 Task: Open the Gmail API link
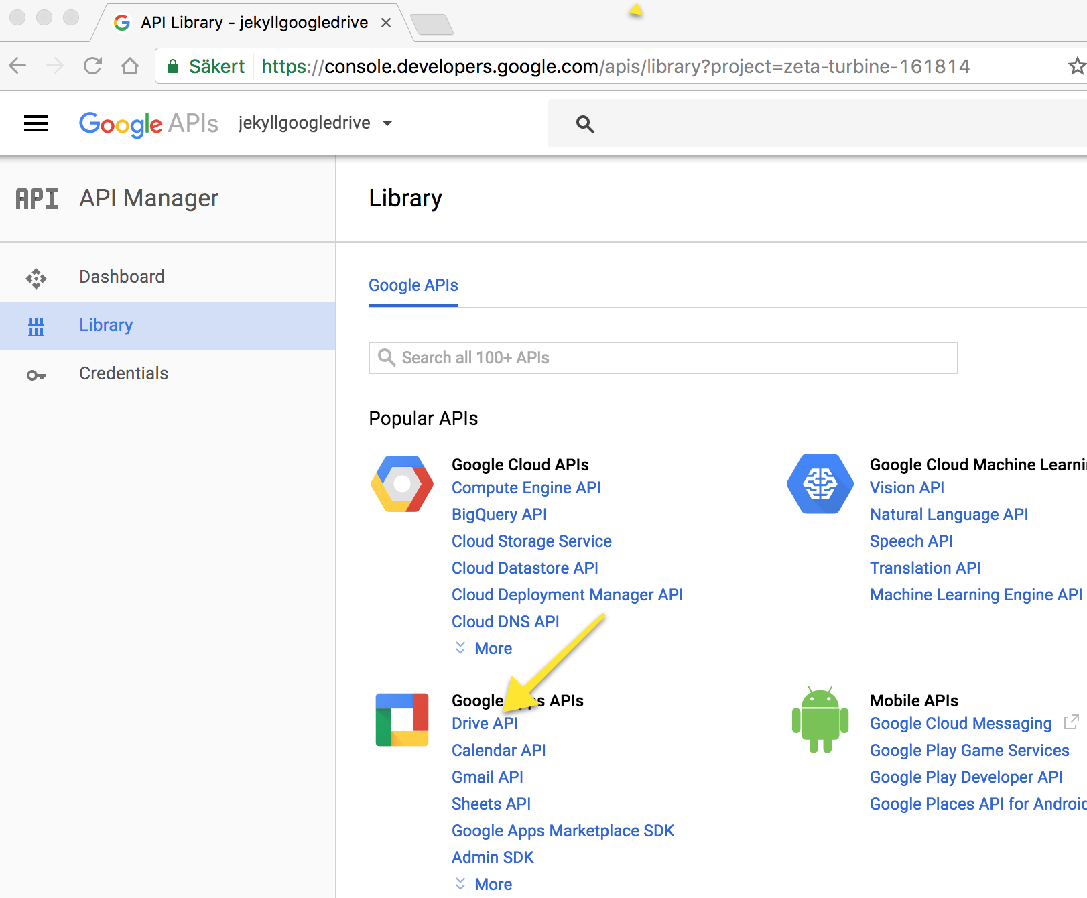coord(487,777)
